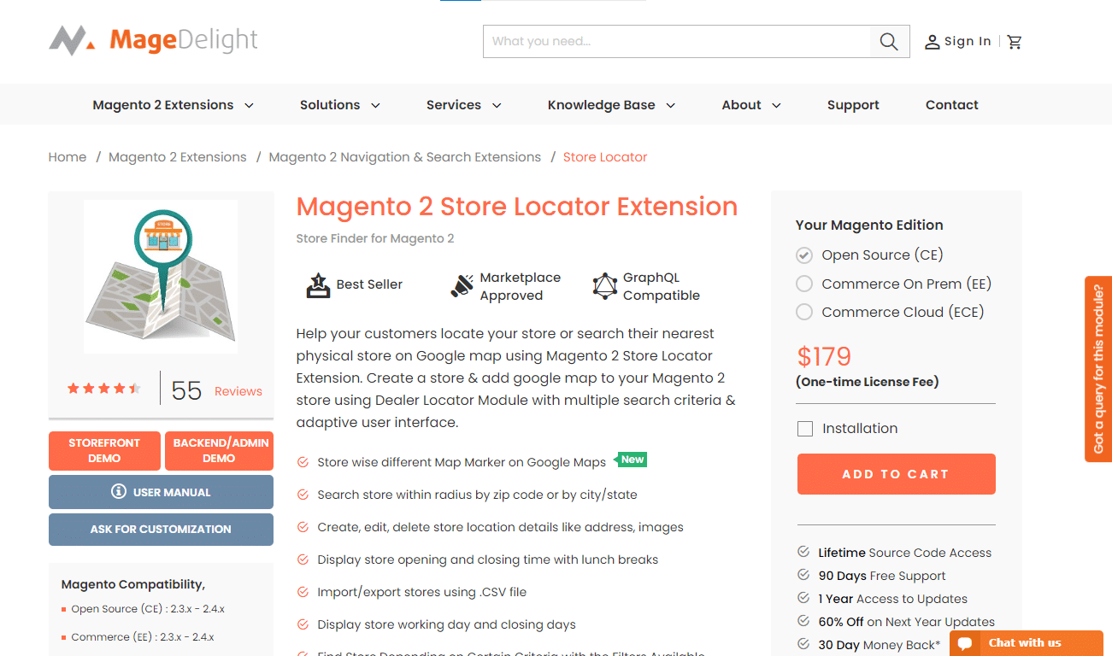Click the store locator product image

161,277
